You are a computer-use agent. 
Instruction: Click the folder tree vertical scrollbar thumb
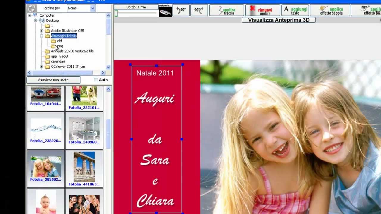coord(108,26)
